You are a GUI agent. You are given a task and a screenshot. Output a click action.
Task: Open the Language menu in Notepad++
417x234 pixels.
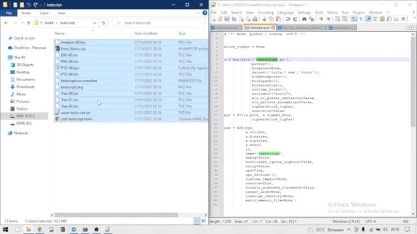pos(285,12)
